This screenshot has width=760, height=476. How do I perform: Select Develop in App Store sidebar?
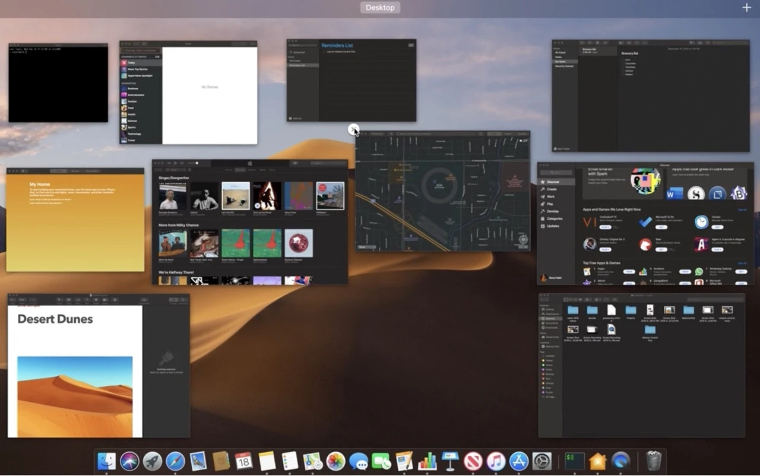coord(556,211)
